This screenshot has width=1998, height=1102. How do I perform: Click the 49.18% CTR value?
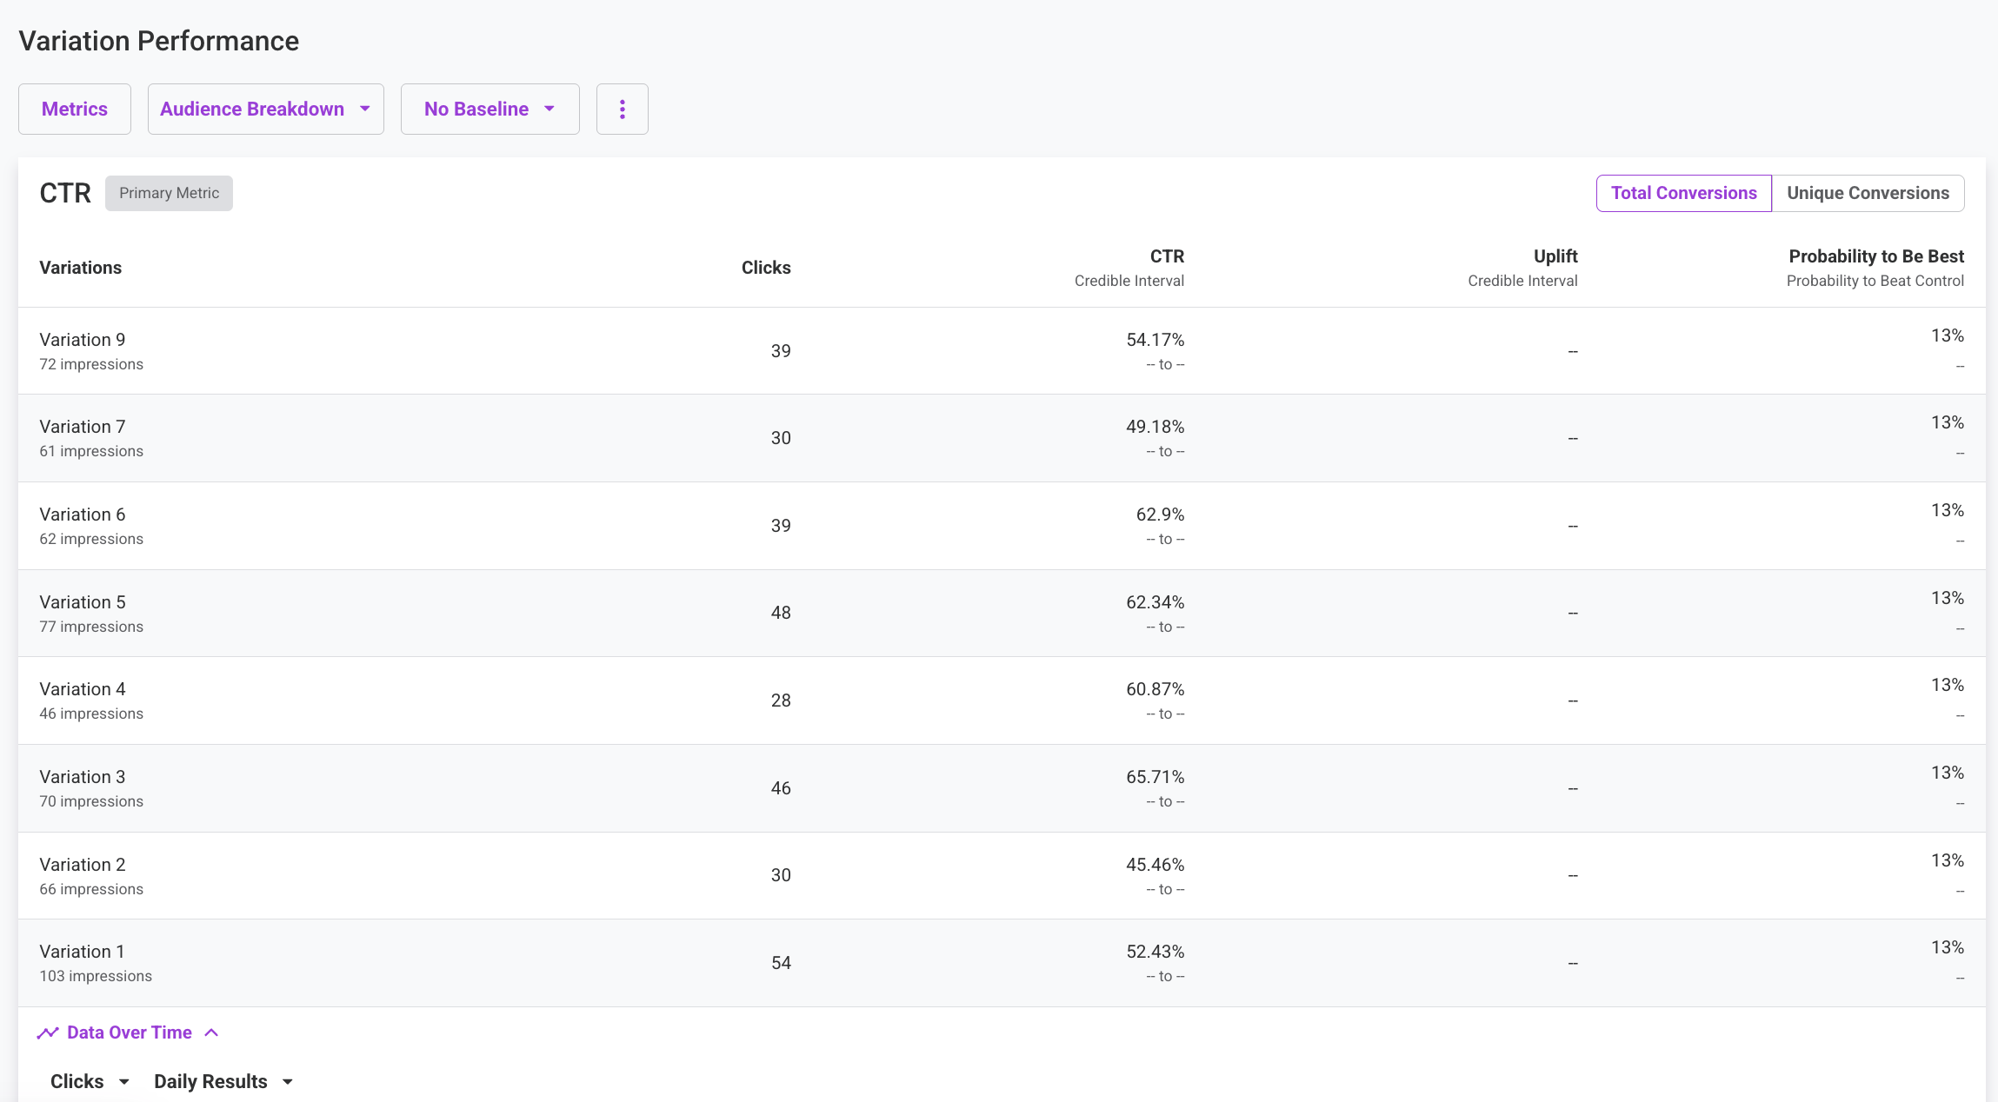[1156, 427]
